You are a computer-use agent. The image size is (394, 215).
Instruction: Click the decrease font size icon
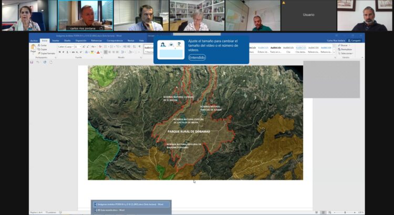[88, 47]
